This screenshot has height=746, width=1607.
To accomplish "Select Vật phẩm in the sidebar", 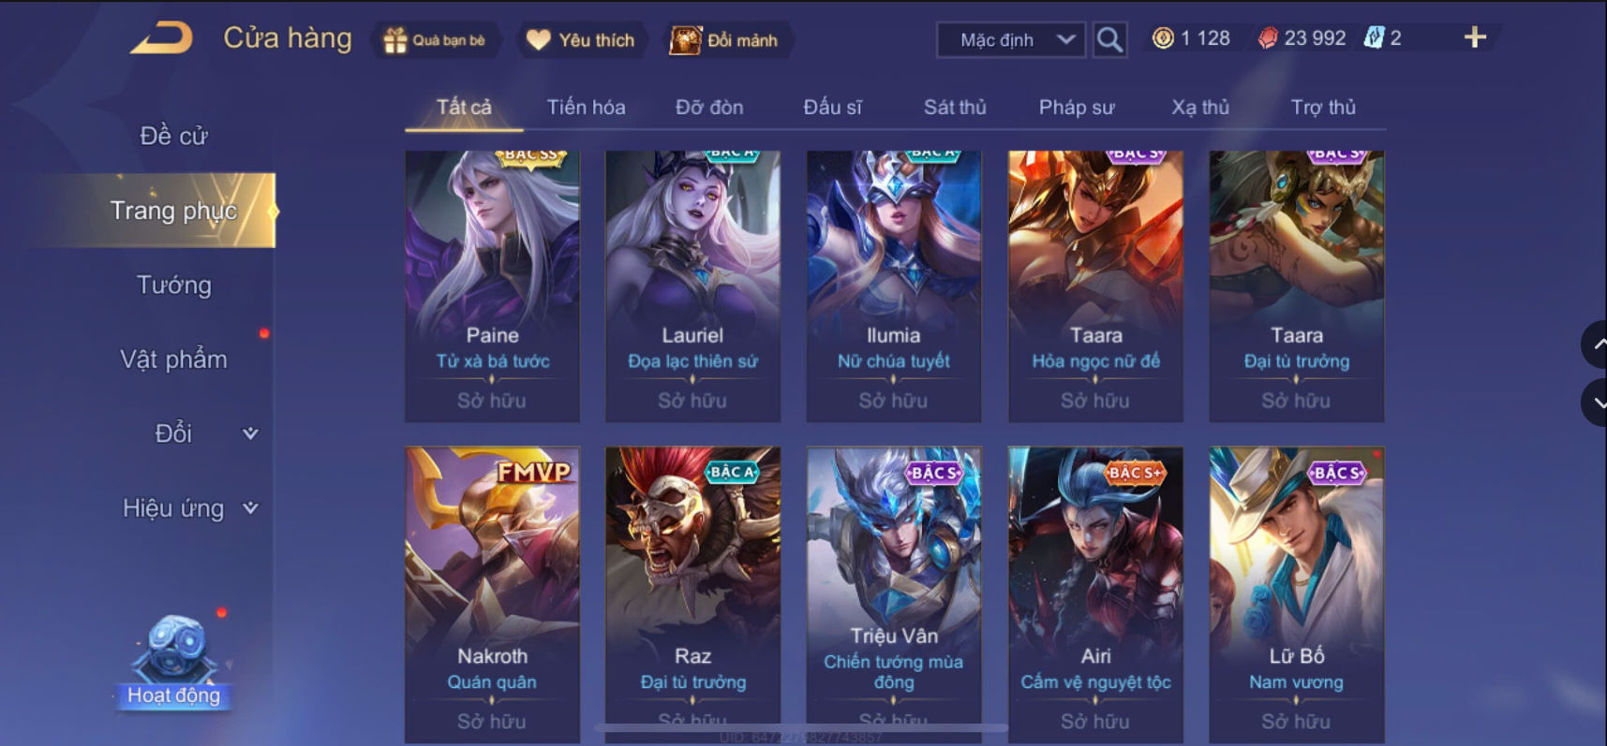I will point(174,359).
